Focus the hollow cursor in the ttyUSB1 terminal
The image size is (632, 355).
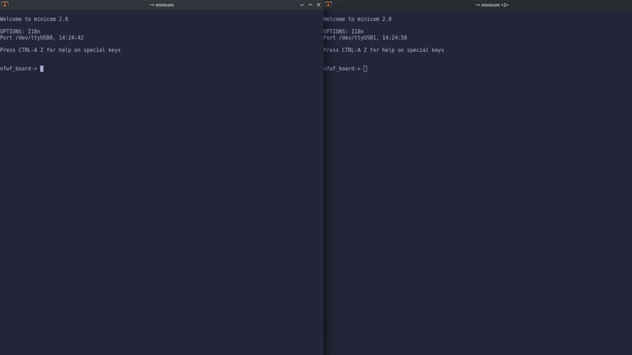[x=365, y=69]
